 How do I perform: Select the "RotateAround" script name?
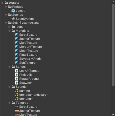[29, 79]
